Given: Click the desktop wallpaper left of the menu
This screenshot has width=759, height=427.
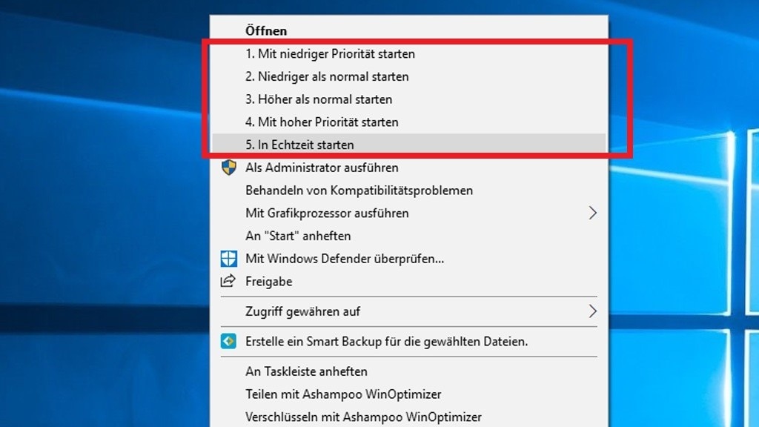Looking at the screenshot, I should tap(104, 222).
